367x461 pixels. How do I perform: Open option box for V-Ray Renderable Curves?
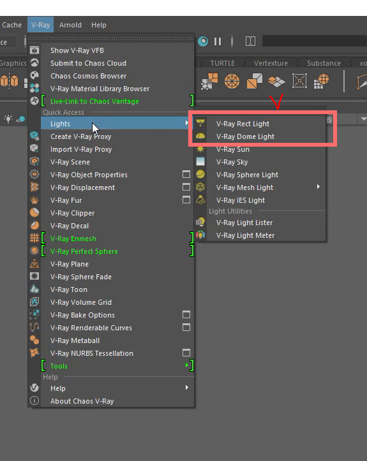click(186, 327)
